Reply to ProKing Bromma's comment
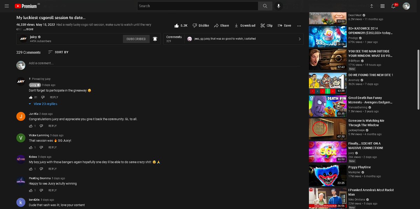The height and width of the screenshot is (209, 420). tap(52, 191)
